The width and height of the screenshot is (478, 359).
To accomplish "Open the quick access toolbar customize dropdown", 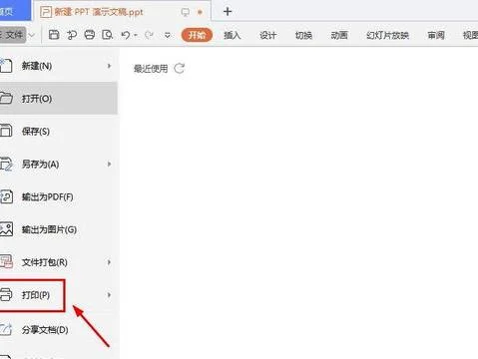I will (x=168, y=35).
